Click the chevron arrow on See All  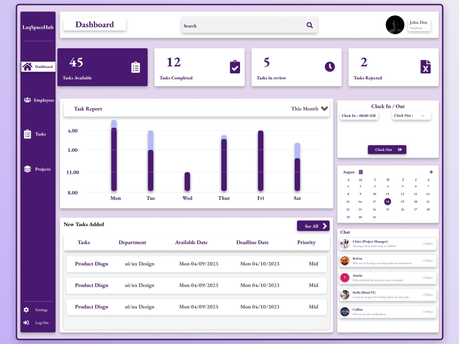[x=325, y=226]
